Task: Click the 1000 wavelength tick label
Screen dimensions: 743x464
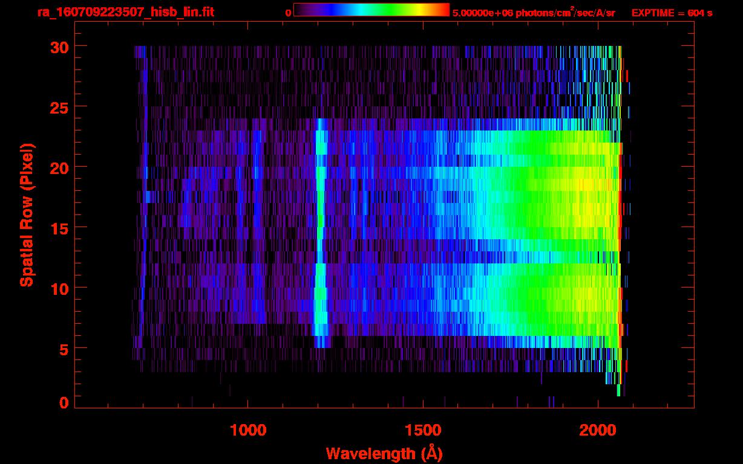Action: pyautogui.click(x=248, y=430)
